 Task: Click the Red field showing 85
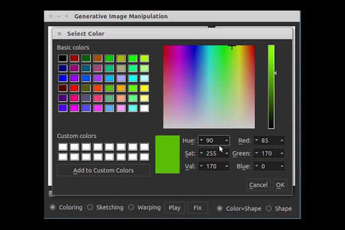(269, 141)
